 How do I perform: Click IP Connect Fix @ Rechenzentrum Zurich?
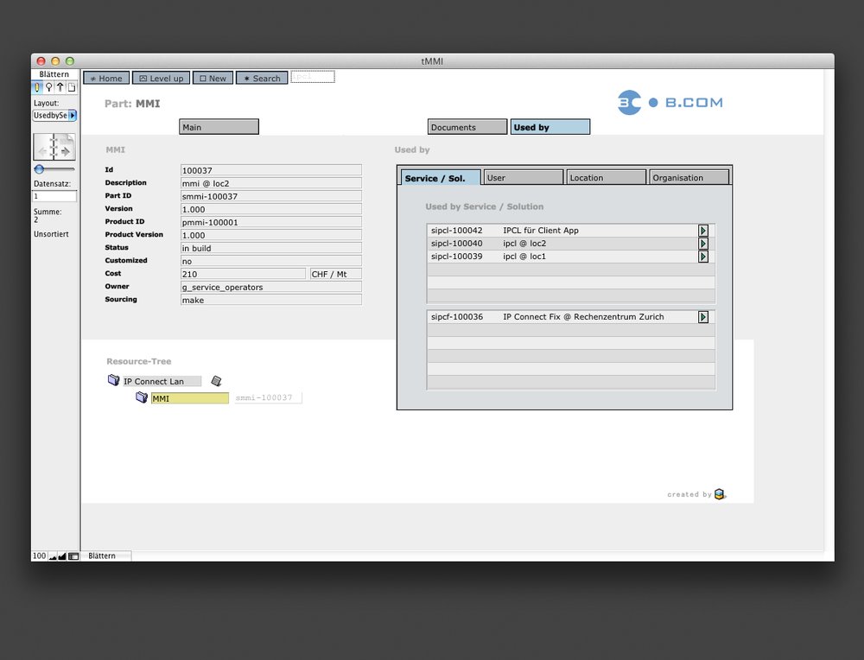(x=583, y=317)
